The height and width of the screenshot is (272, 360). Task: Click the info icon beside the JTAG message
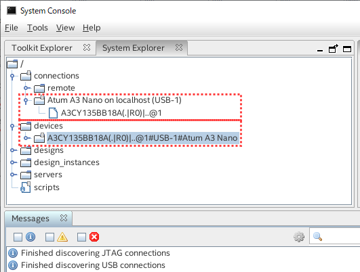point(13,253)
